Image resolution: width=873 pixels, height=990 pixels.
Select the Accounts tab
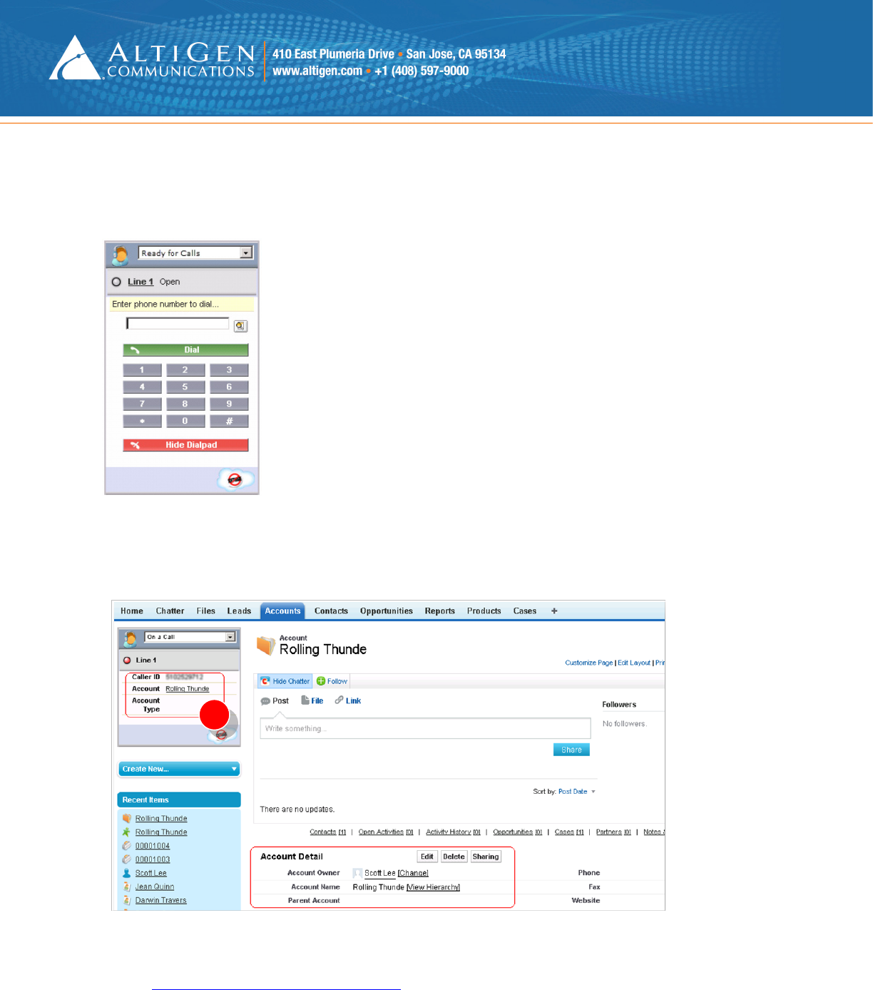(282, 611)
